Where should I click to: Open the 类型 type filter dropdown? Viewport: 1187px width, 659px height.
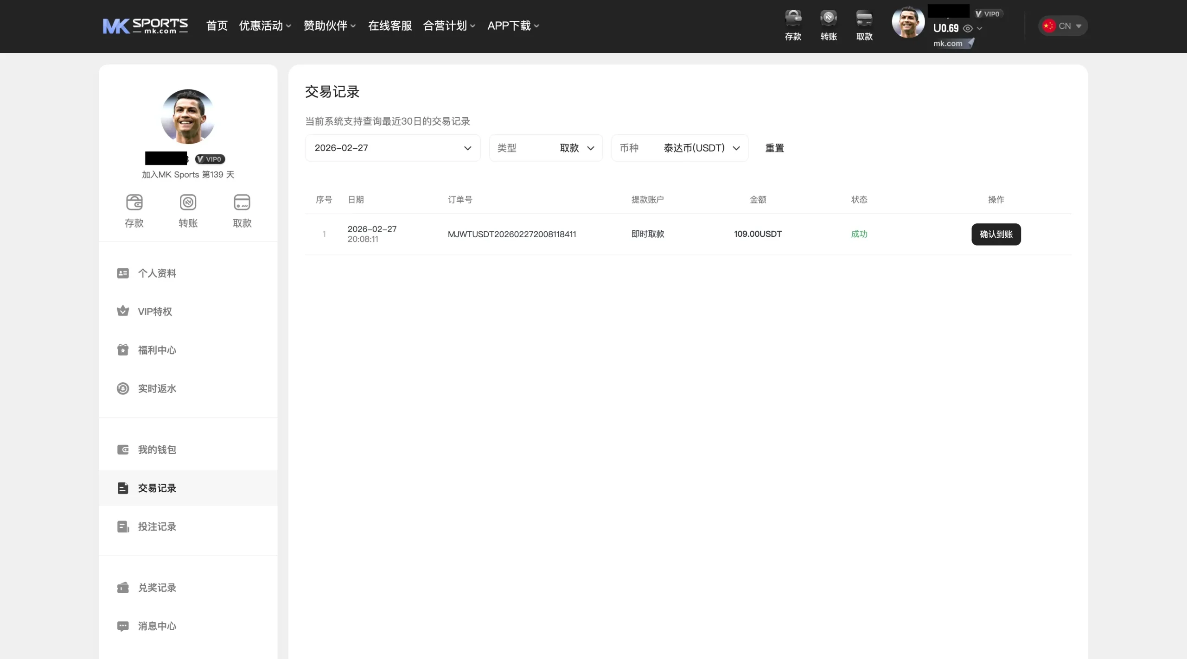546,148
